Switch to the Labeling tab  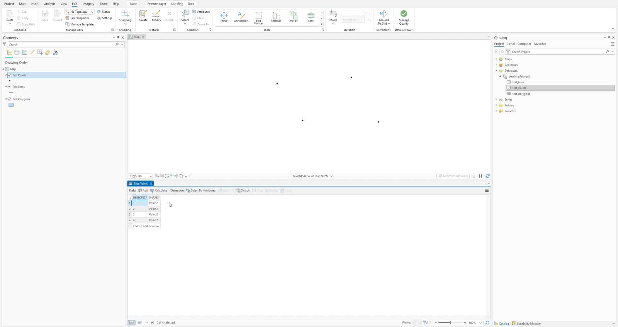coord(177,4)
